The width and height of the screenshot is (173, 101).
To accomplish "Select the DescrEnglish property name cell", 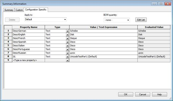I will click(29, 34).
